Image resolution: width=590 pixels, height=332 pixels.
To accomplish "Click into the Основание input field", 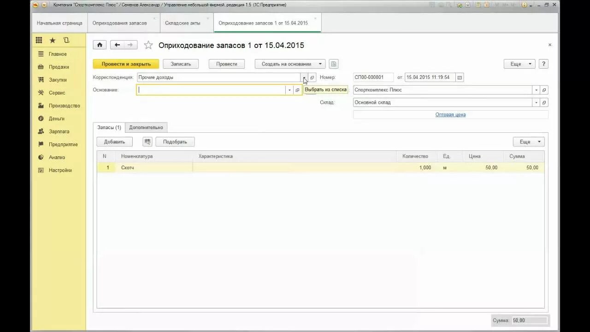I will pos(211,90).
